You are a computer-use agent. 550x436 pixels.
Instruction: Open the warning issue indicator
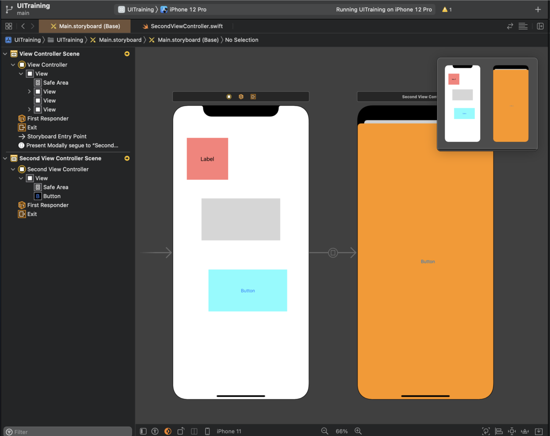(447, 10)
